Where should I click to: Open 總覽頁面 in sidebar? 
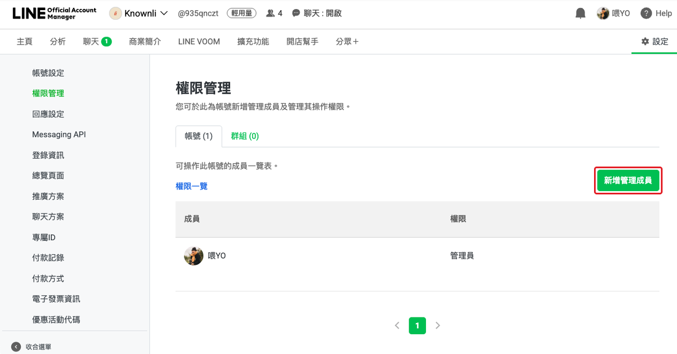(x=48, y=176)
